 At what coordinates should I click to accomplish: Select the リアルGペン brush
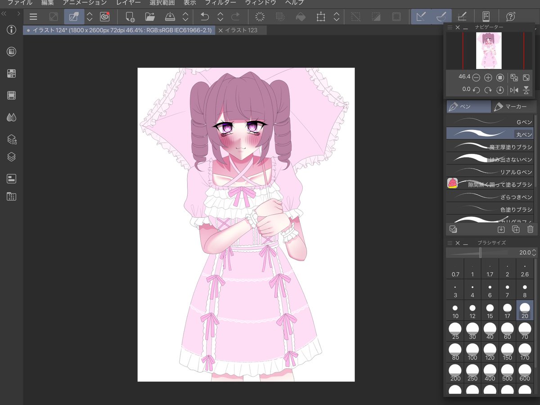[x=490, y=171]
